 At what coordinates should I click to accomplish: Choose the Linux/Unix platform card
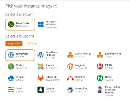pos(20,25)
